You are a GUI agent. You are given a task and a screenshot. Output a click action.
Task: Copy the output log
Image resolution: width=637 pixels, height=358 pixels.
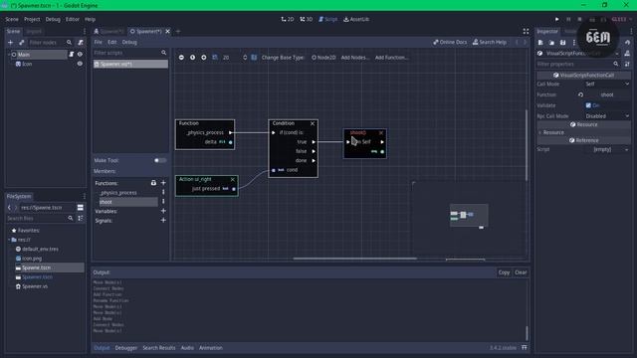(x=504, y=272)
